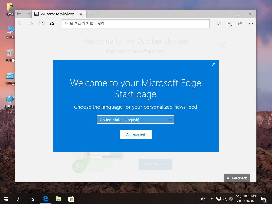Click the tray icon with X circle
Screen dimensions: 272x204
231,199
